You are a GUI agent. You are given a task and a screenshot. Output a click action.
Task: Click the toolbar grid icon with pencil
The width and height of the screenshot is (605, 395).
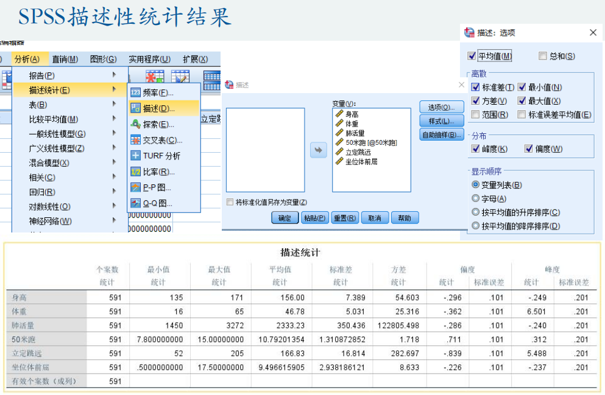tap(180, 76)
